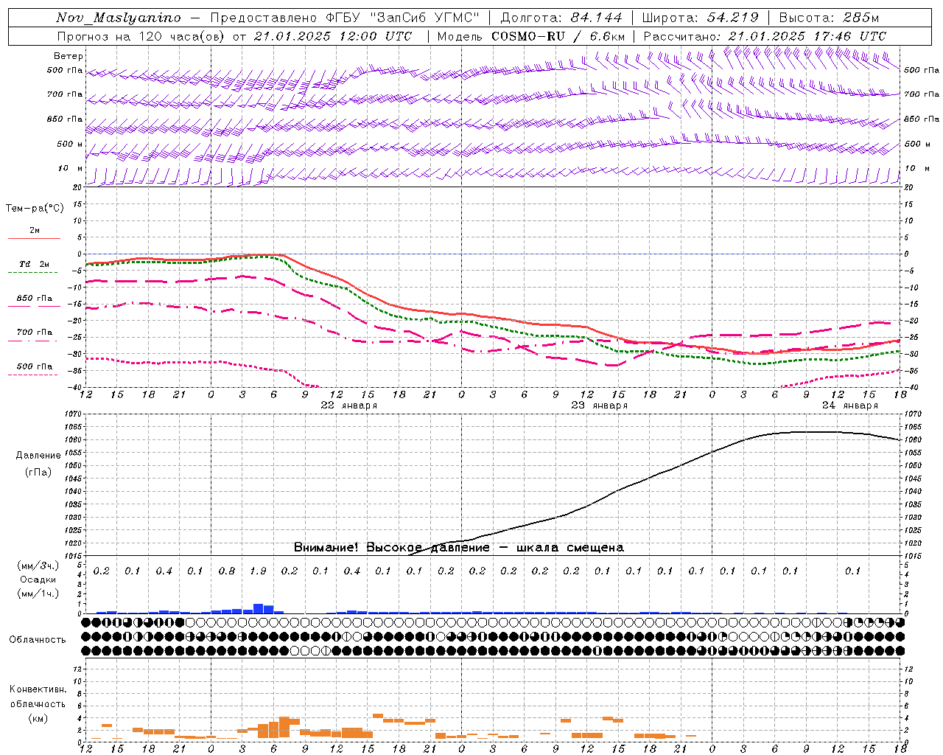Viewport: 943px width, 755px height.
Task: Select the longitude value Долгота: 84.144
Action: tap(561, 18)
